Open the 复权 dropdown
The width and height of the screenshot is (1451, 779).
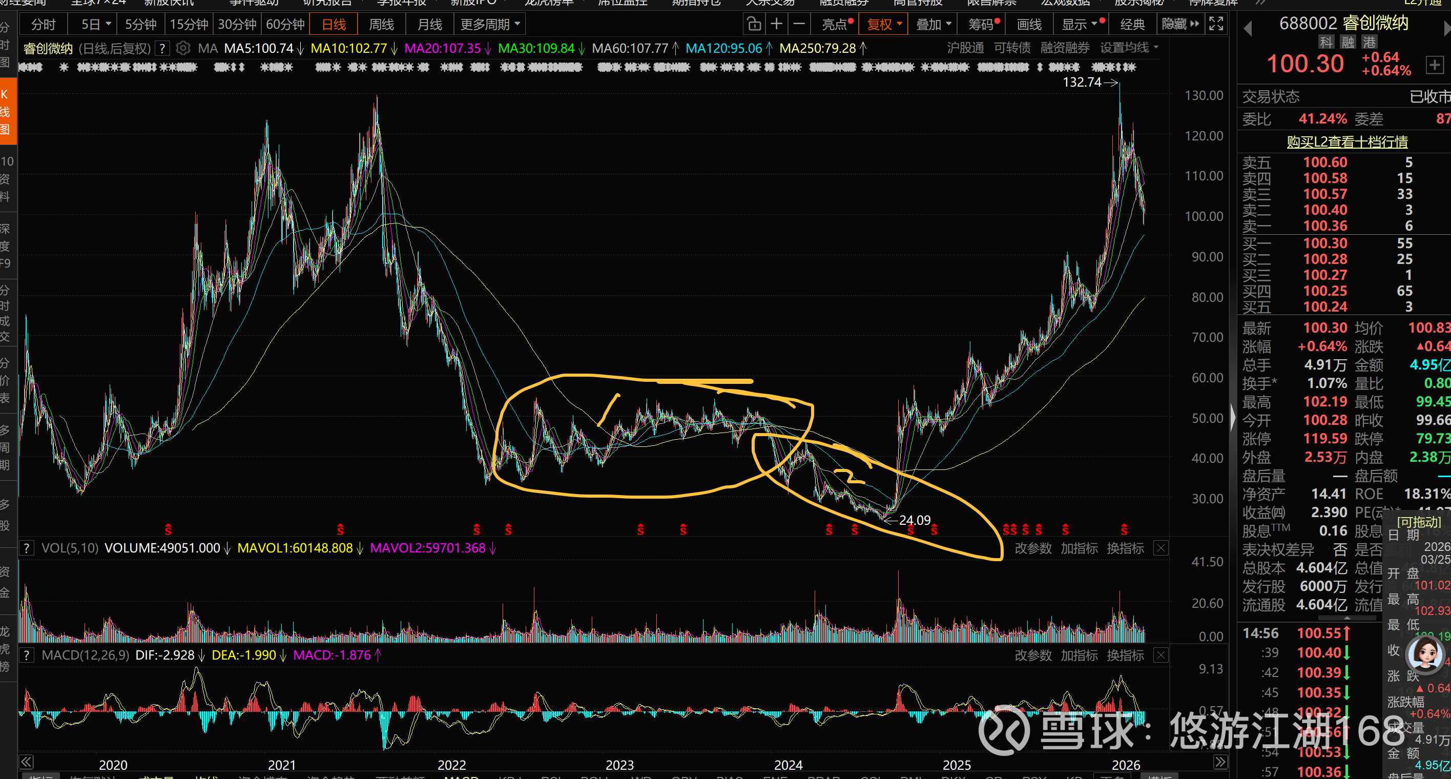point(884,24)
